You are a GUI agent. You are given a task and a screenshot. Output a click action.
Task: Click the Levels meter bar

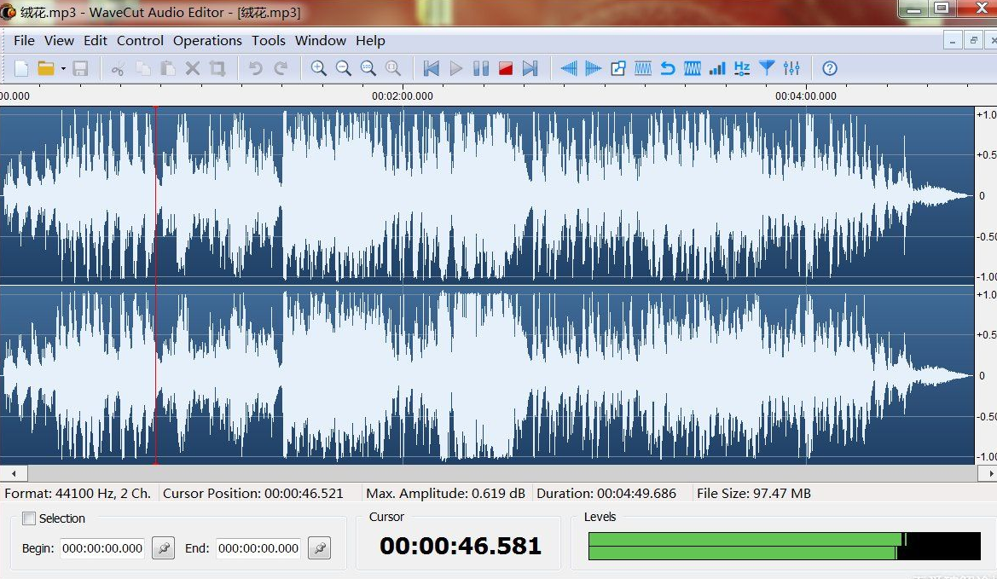[784, 546]
